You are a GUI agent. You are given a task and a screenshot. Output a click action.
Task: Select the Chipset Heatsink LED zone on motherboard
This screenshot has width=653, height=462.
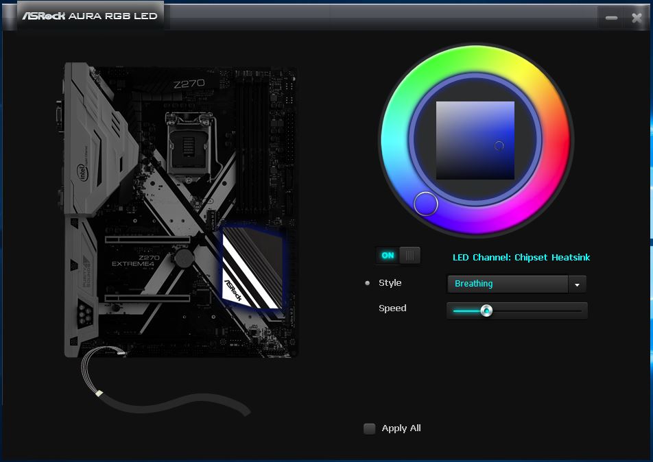pos(252,269)
